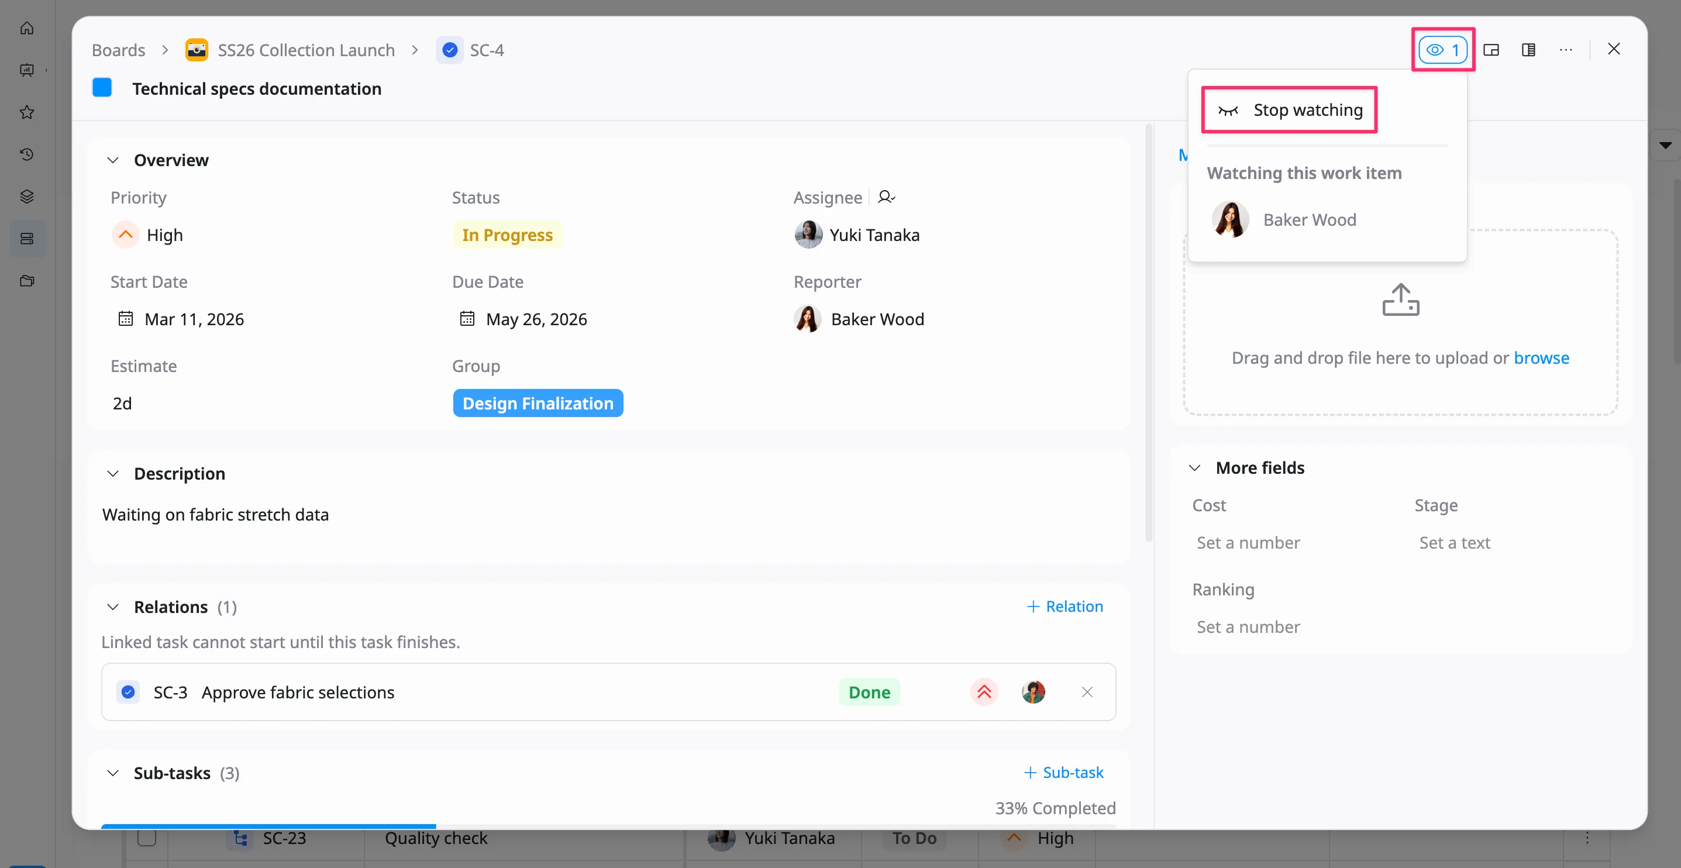This screenshot has height=868, width=1681.
Task: Collapse the Overview section
Action: tap(113, 160)
